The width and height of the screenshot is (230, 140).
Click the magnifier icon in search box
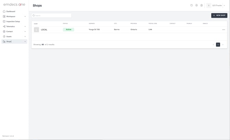pos(34,15)
